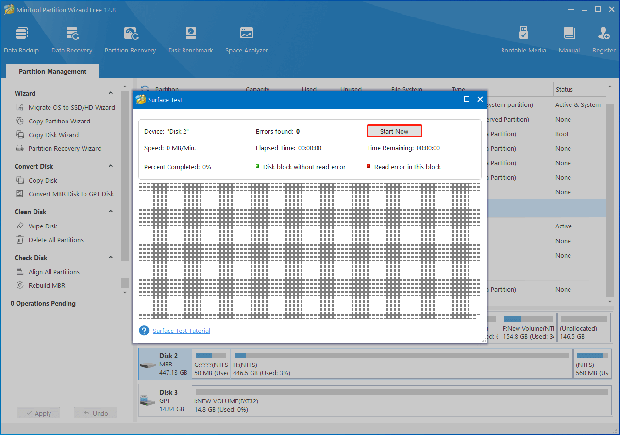Collapse the Convert Disk section
This screenshot has width=620, height=435.
[111, 166]
